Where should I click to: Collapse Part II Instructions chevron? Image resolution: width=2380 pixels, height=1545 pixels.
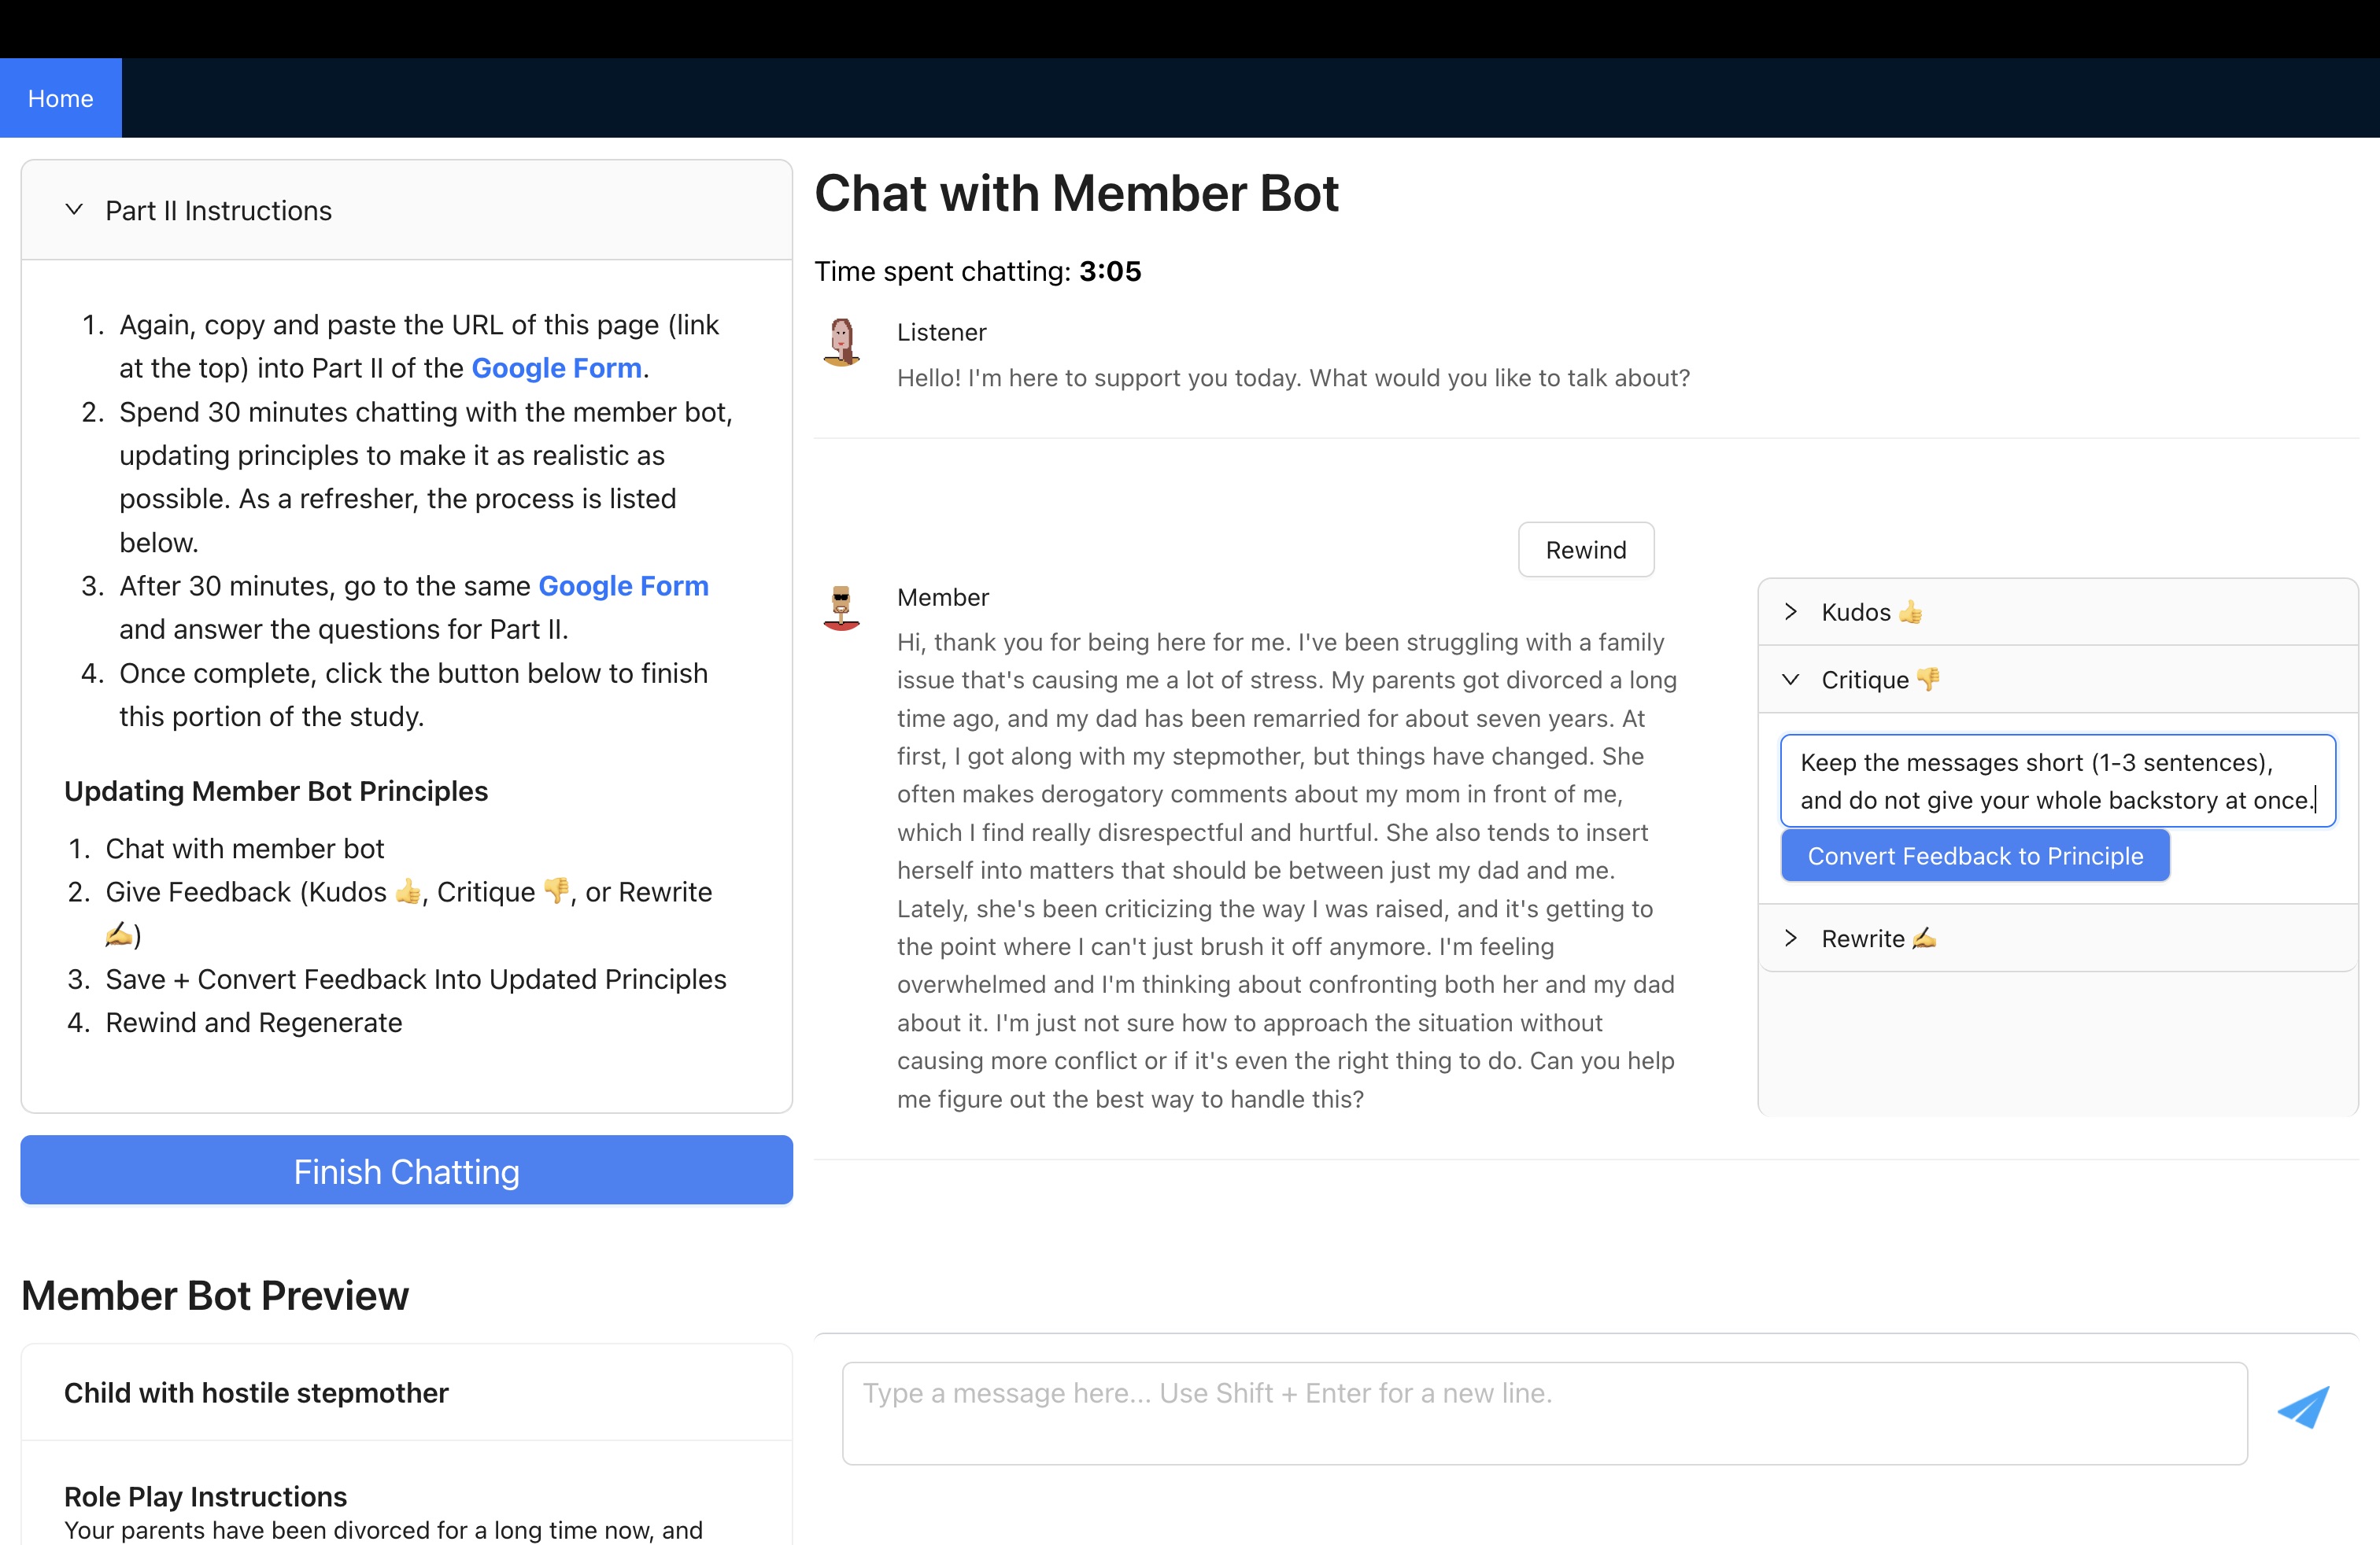(74, 210)
